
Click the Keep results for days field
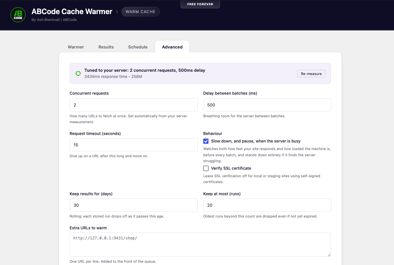pyautogui.click(x=134, y=205)
